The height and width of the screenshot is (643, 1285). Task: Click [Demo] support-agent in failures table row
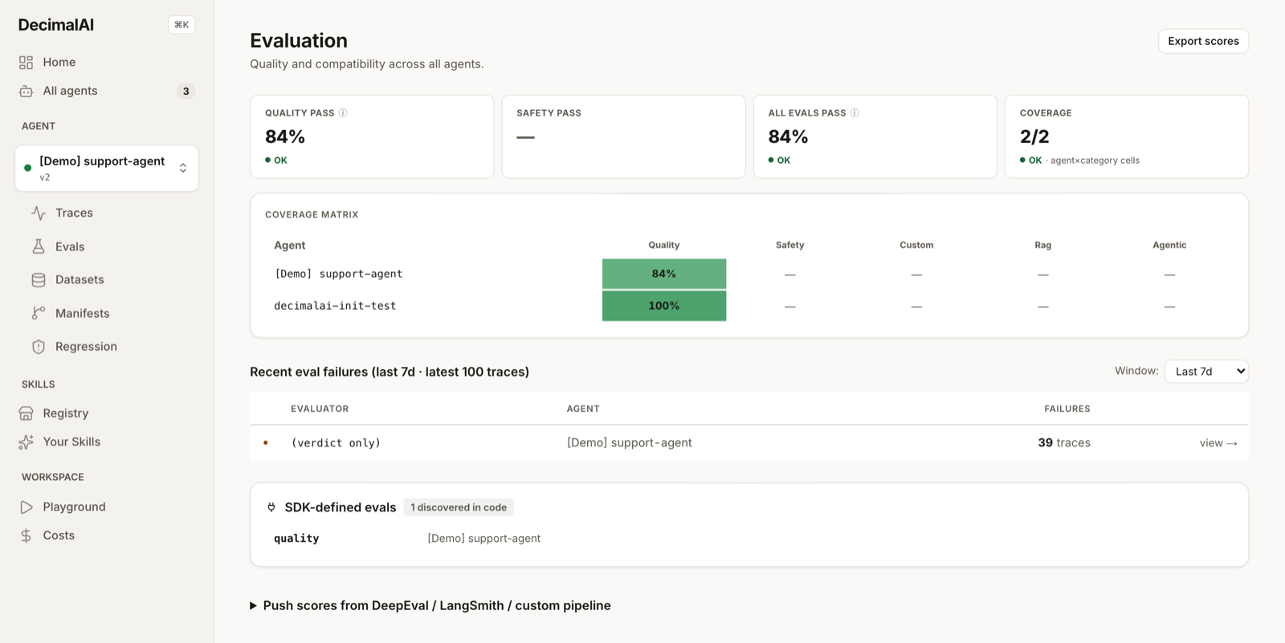(x=630, y=443)
